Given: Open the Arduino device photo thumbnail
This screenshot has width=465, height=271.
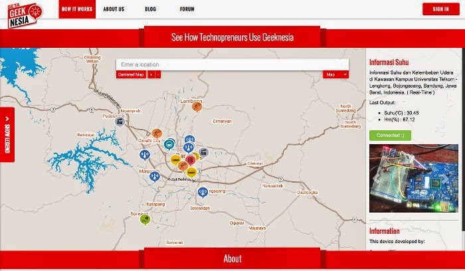Looking at the screenshot, I should (414, 178).
